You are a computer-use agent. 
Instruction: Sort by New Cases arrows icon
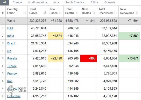coord(60,13)
